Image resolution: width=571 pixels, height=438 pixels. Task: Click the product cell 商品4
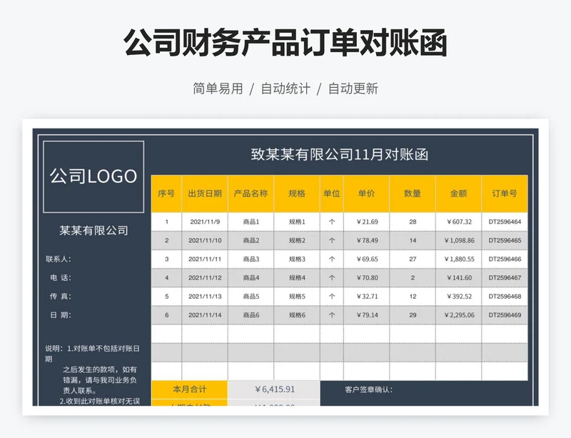click(251, 277)
